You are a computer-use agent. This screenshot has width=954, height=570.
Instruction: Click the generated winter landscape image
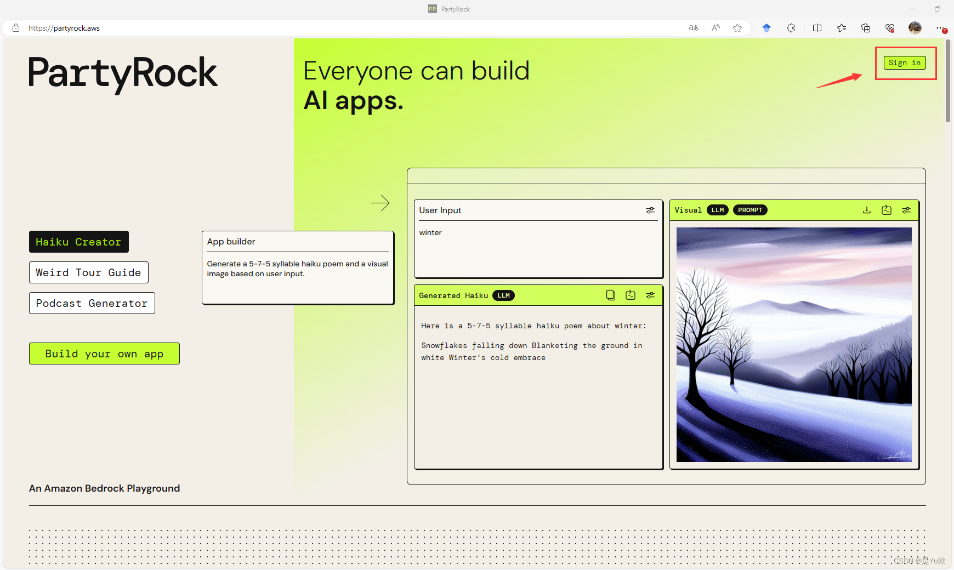(794, 345)
